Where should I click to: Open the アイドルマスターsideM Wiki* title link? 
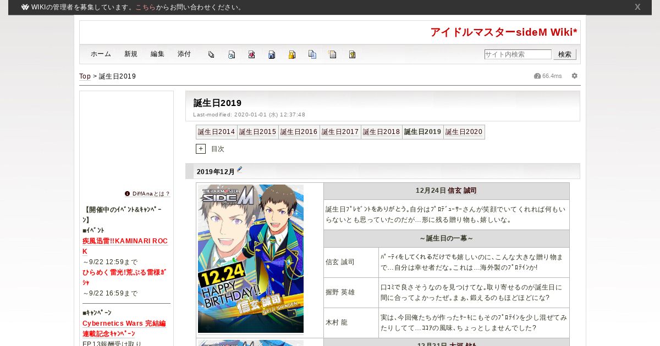click(x=504, y=32)
